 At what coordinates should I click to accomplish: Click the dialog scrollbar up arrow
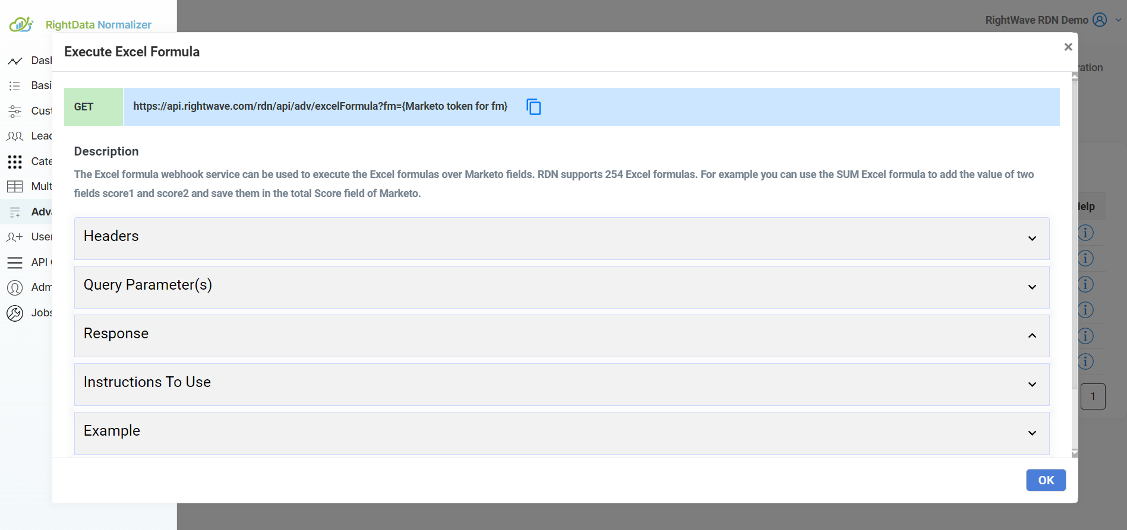pos(1074,76)
